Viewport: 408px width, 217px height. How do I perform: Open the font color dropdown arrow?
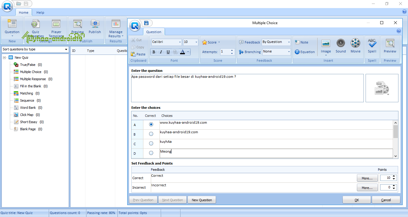pyautogui.click(x=188, y=52)
